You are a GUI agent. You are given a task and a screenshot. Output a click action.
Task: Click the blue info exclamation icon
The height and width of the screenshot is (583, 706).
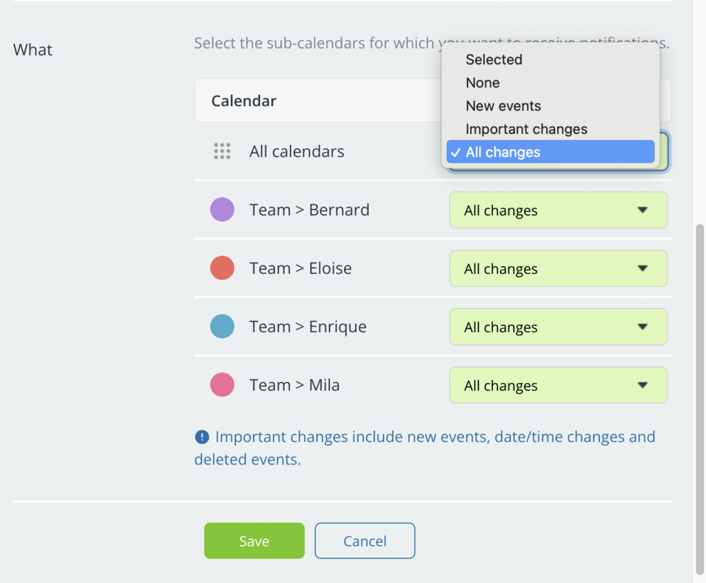point(202,437)
